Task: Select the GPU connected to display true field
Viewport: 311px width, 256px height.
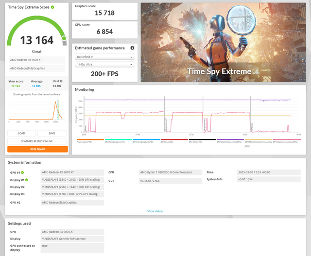Action: [x=72, y=248]
